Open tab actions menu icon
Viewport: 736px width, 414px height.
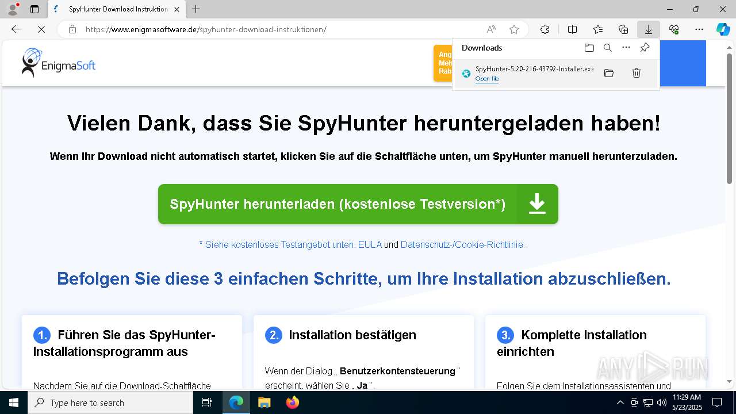tap(34, 9)
